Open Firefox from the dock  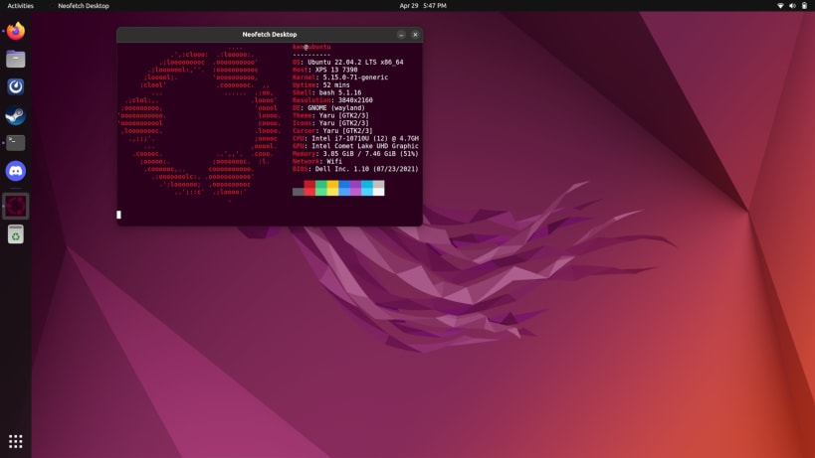point(16,31)
